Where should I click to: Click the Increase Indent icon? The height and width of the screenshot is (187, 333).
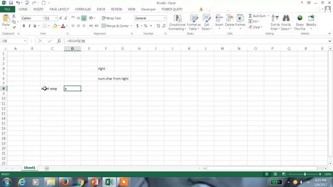(96, 26)
